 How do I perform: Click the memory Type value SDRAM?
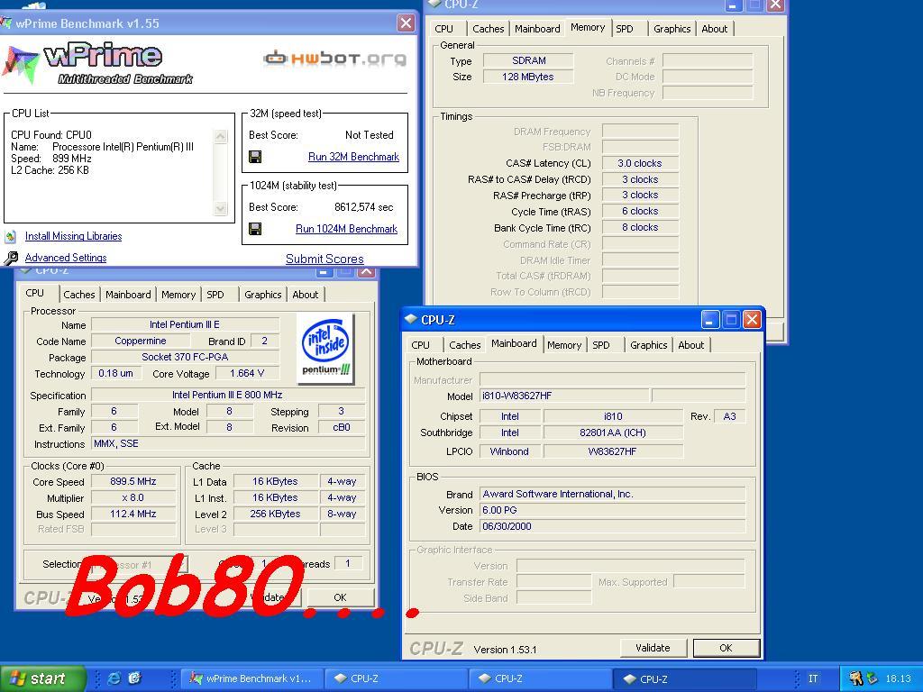click(x=528, y=60)
